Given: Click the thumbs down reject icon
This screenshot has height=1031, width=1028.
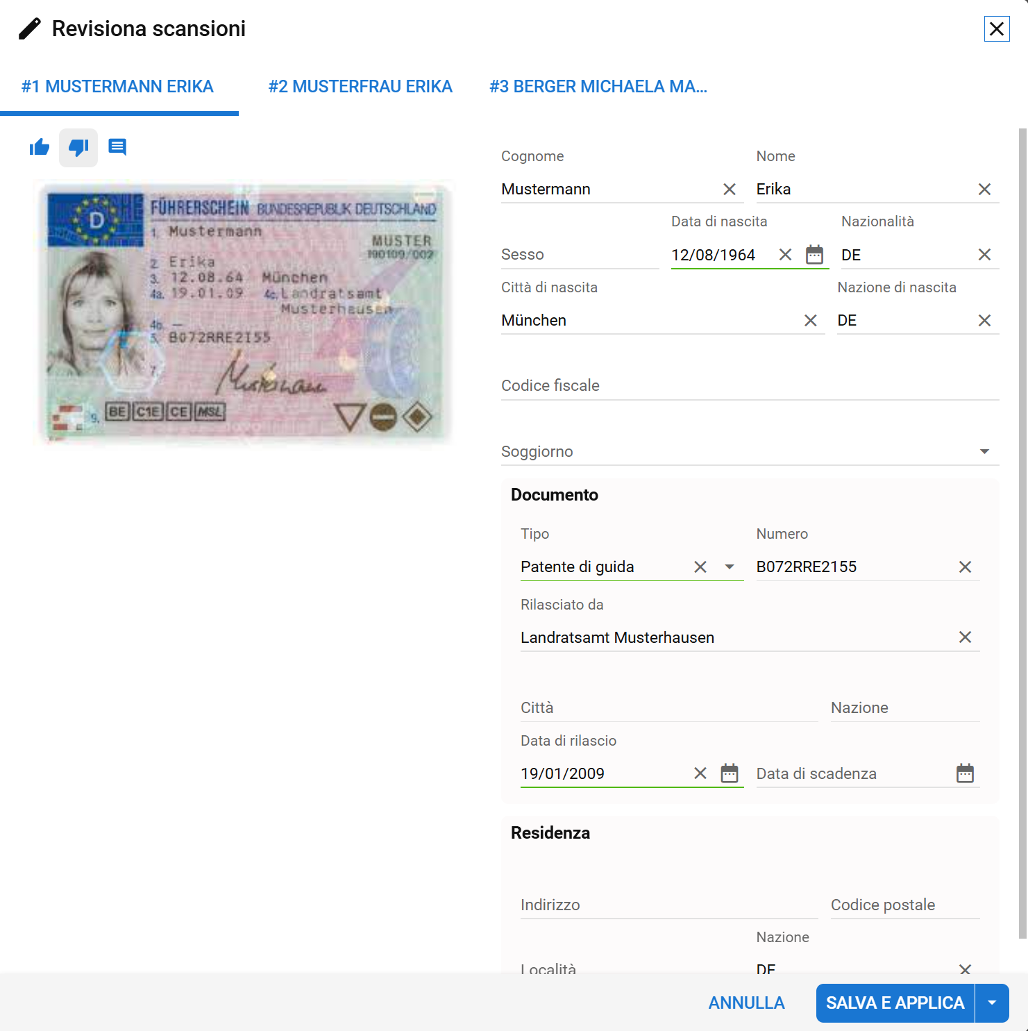Looking at the screenshot, I should pyautogui.click(x=78, y=147).
